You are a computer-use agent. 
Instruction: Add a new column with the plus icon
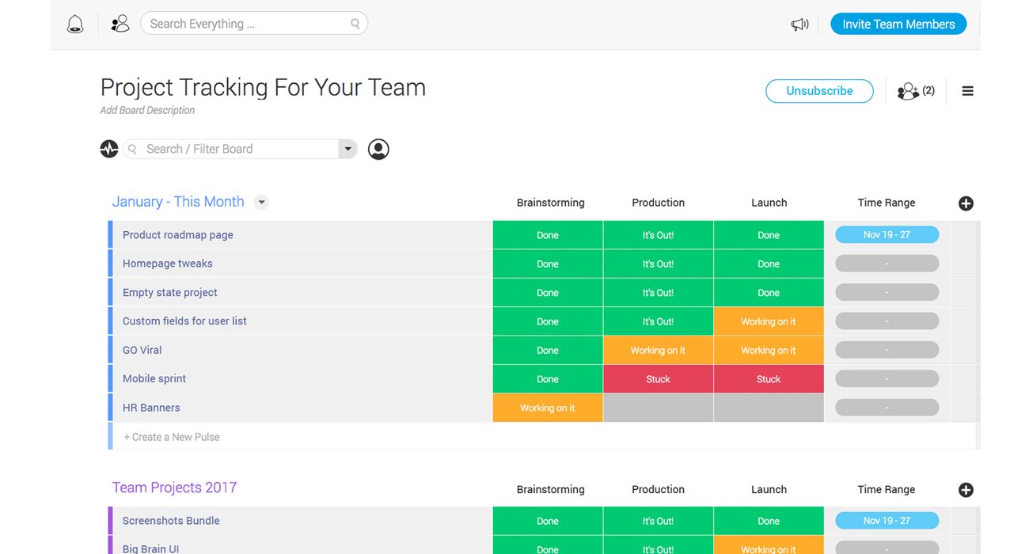(966, 203)
